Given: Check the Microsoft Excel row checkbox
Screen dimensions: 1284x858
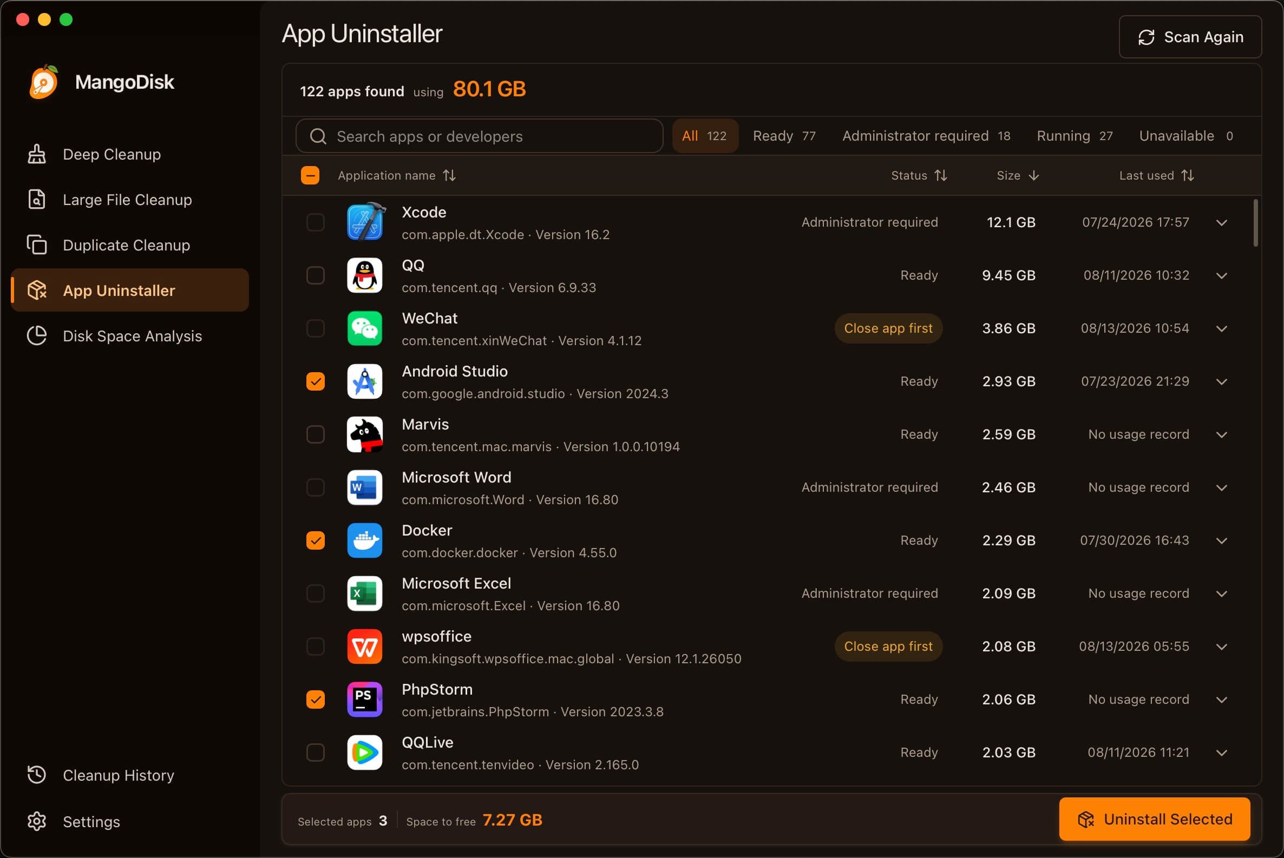Looking at the screenshot, I should 316,593.
